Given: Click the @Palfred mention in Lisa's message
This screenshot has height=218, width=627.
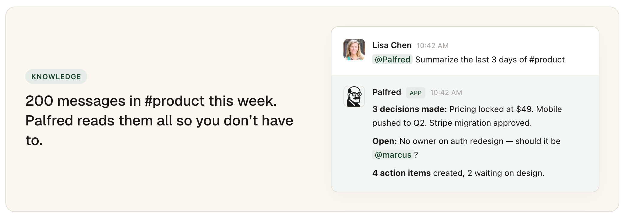Looking at the screenshot, I should coord(392,59).
